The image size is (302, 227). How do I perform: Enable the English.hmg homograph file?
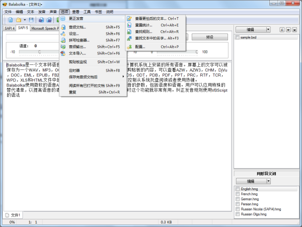pos(238,189)
